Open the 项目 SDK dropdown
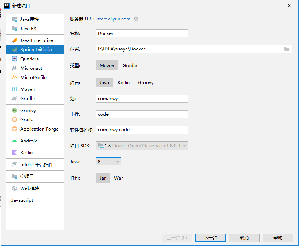This screenshot has height=246, width=299. click(x=142, y=146)
